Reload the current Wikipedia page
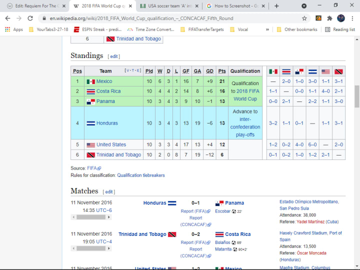This screenshot has width=360, height=270. (x=30, y=18)
